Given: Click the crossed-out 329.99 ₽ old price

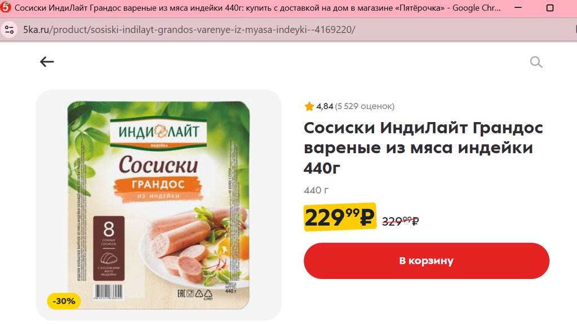Looking at the screenshot, I should (x=401, y=221).
